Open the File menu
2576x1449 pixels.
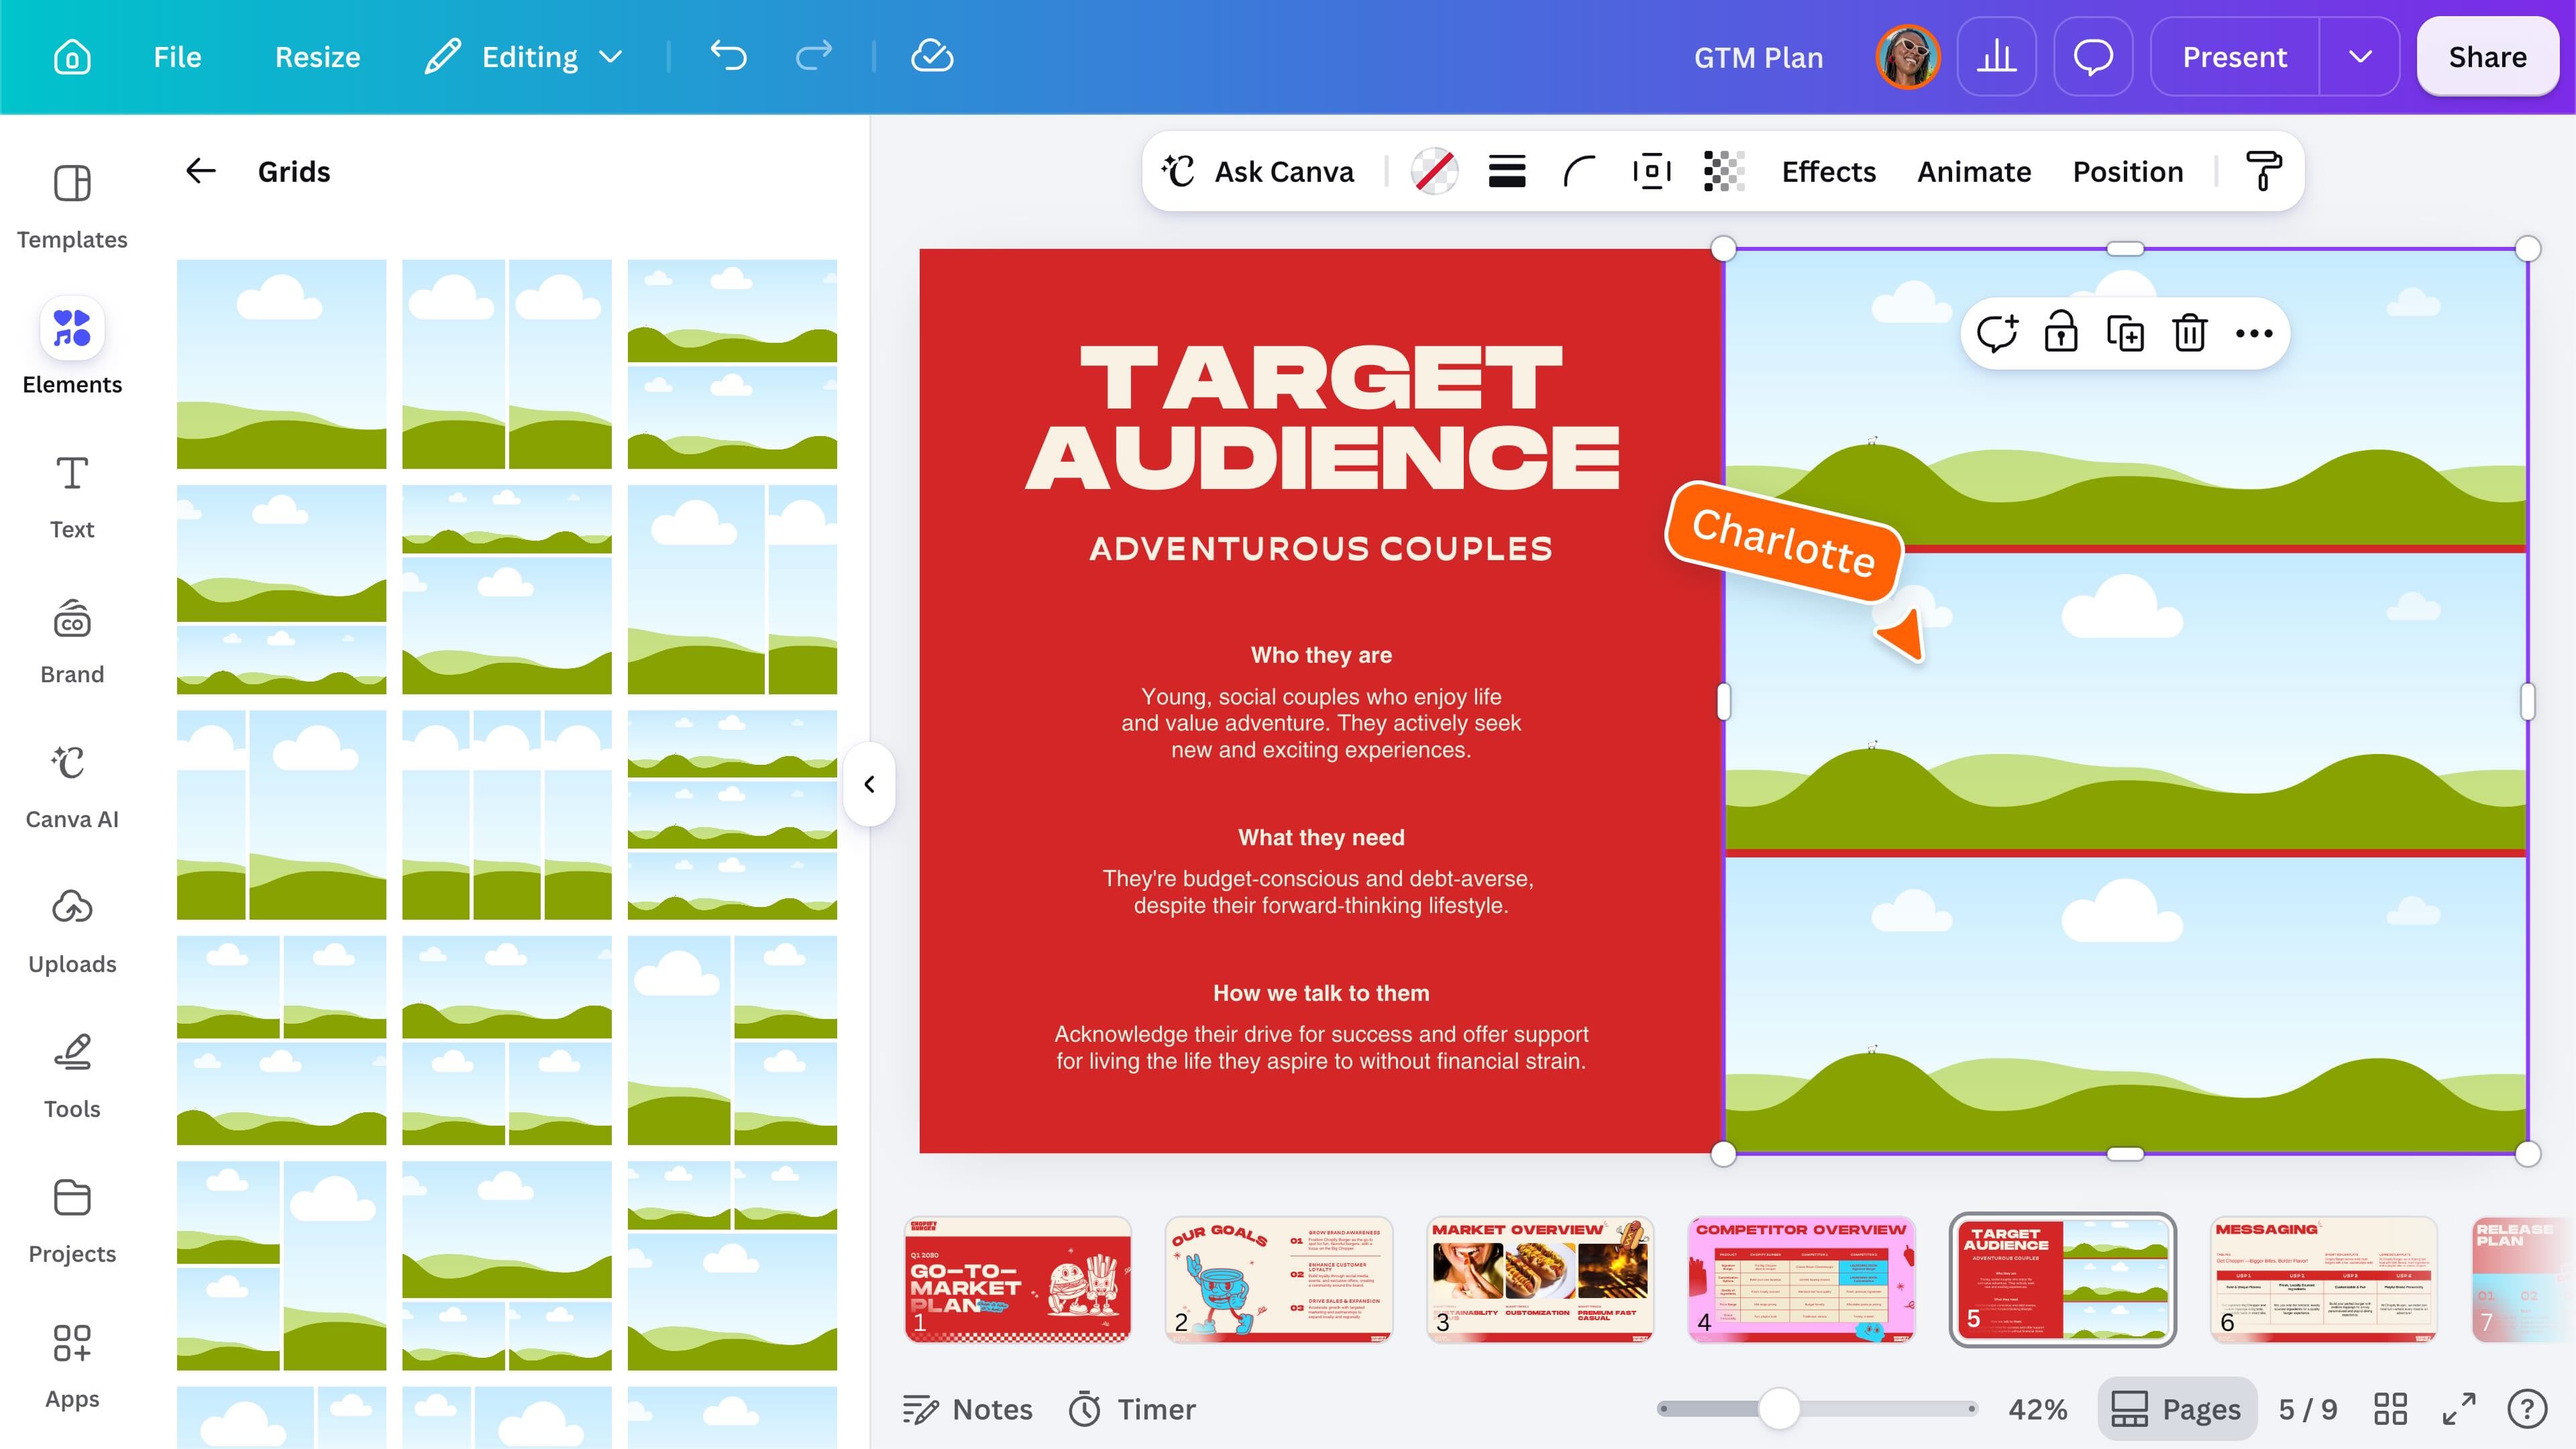pyautogui.click(x=177, y=57)
